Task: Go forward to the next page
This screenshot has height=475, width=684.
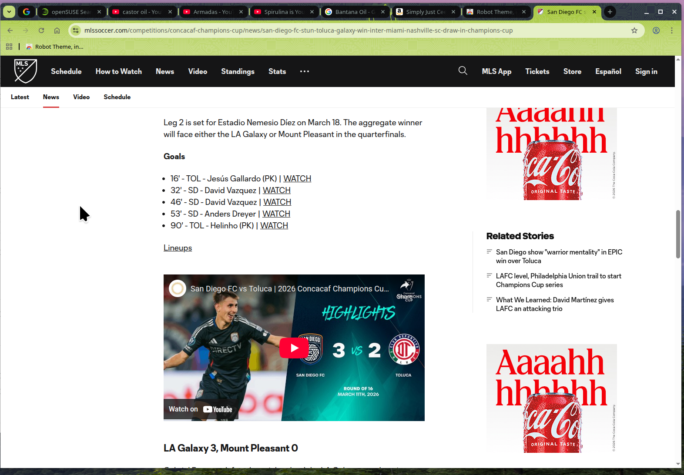Action: point(26,30)
